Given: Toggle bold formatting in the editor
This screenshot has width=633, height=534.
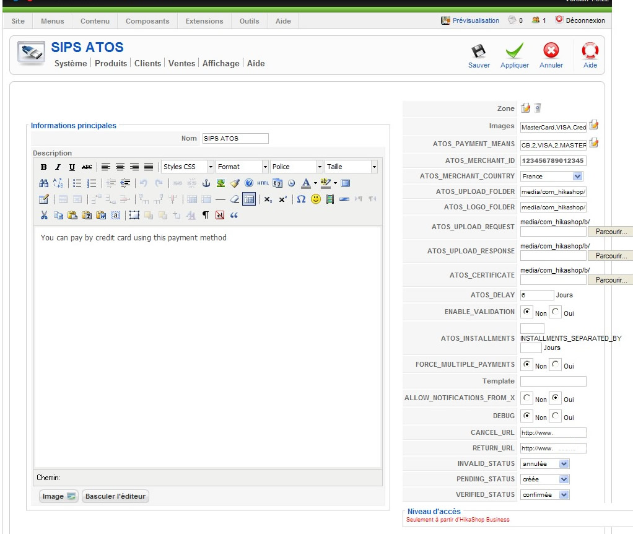Looking at the screenshot, I should (x=44, y=167).
